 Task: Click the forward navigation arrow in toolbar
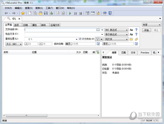pyautogui.click(x=14, y=13)
